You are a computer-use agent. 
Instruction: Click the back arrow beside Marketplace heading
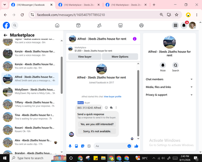point(5,35)
